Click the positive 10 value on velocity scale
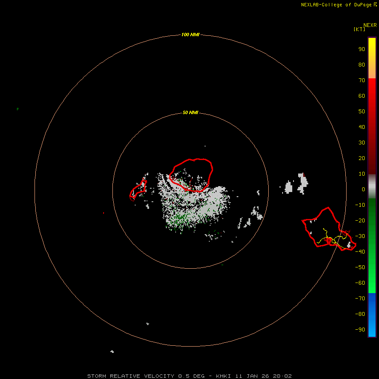This screenshot has height=379, width=379. tap(362, 174)
